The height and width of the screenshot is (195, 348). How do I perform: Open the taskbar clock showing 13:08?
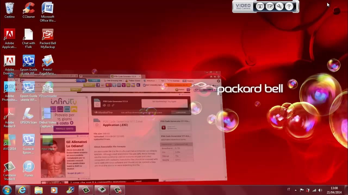(334, 190)
